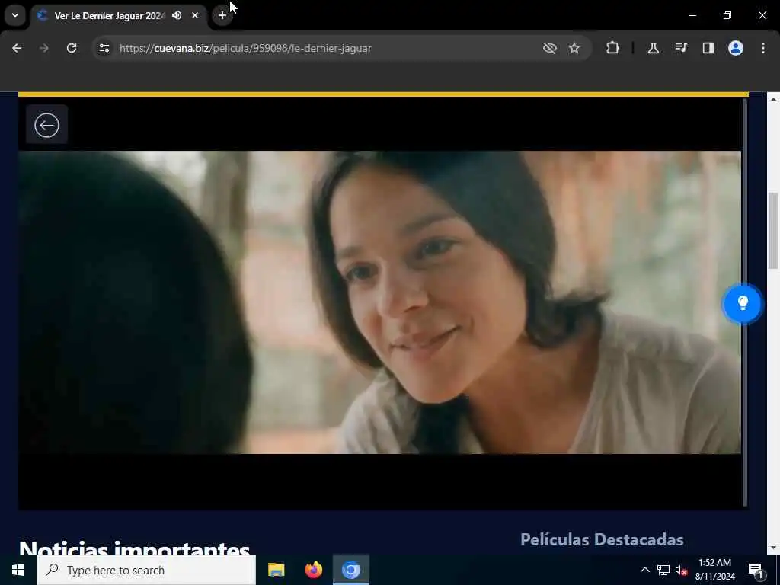Open the notification center icon
780x585 pixels.
point(756,570)
